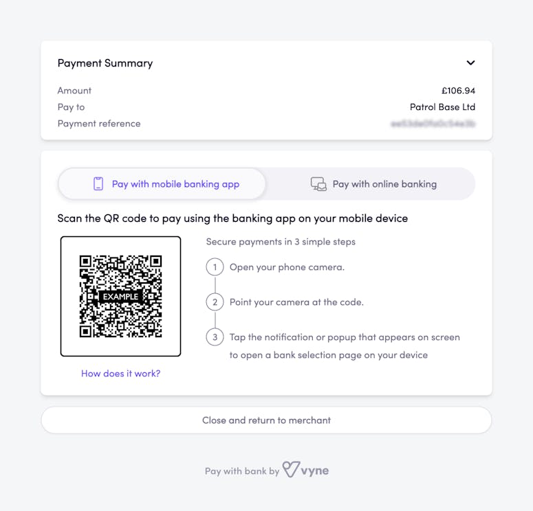
Task: Click the £106.94 amount value
Action: pyautogui.click(x=458, y=91)
